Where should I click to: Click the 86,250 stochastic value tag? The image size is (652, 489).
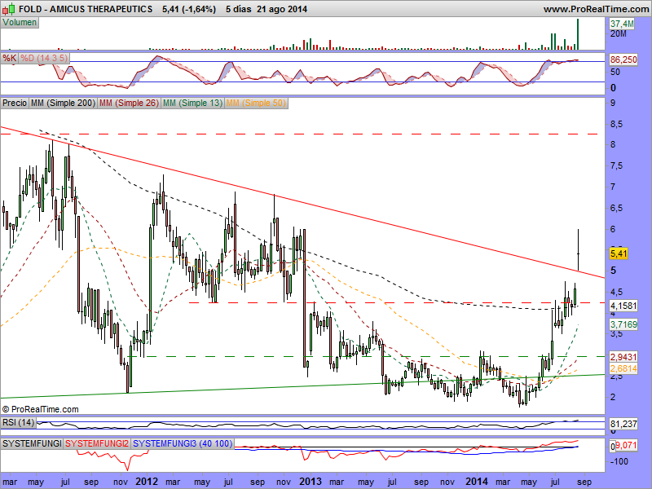click(623, 59)
